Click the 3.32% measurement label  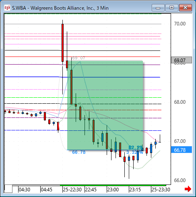tap(135, 152)
